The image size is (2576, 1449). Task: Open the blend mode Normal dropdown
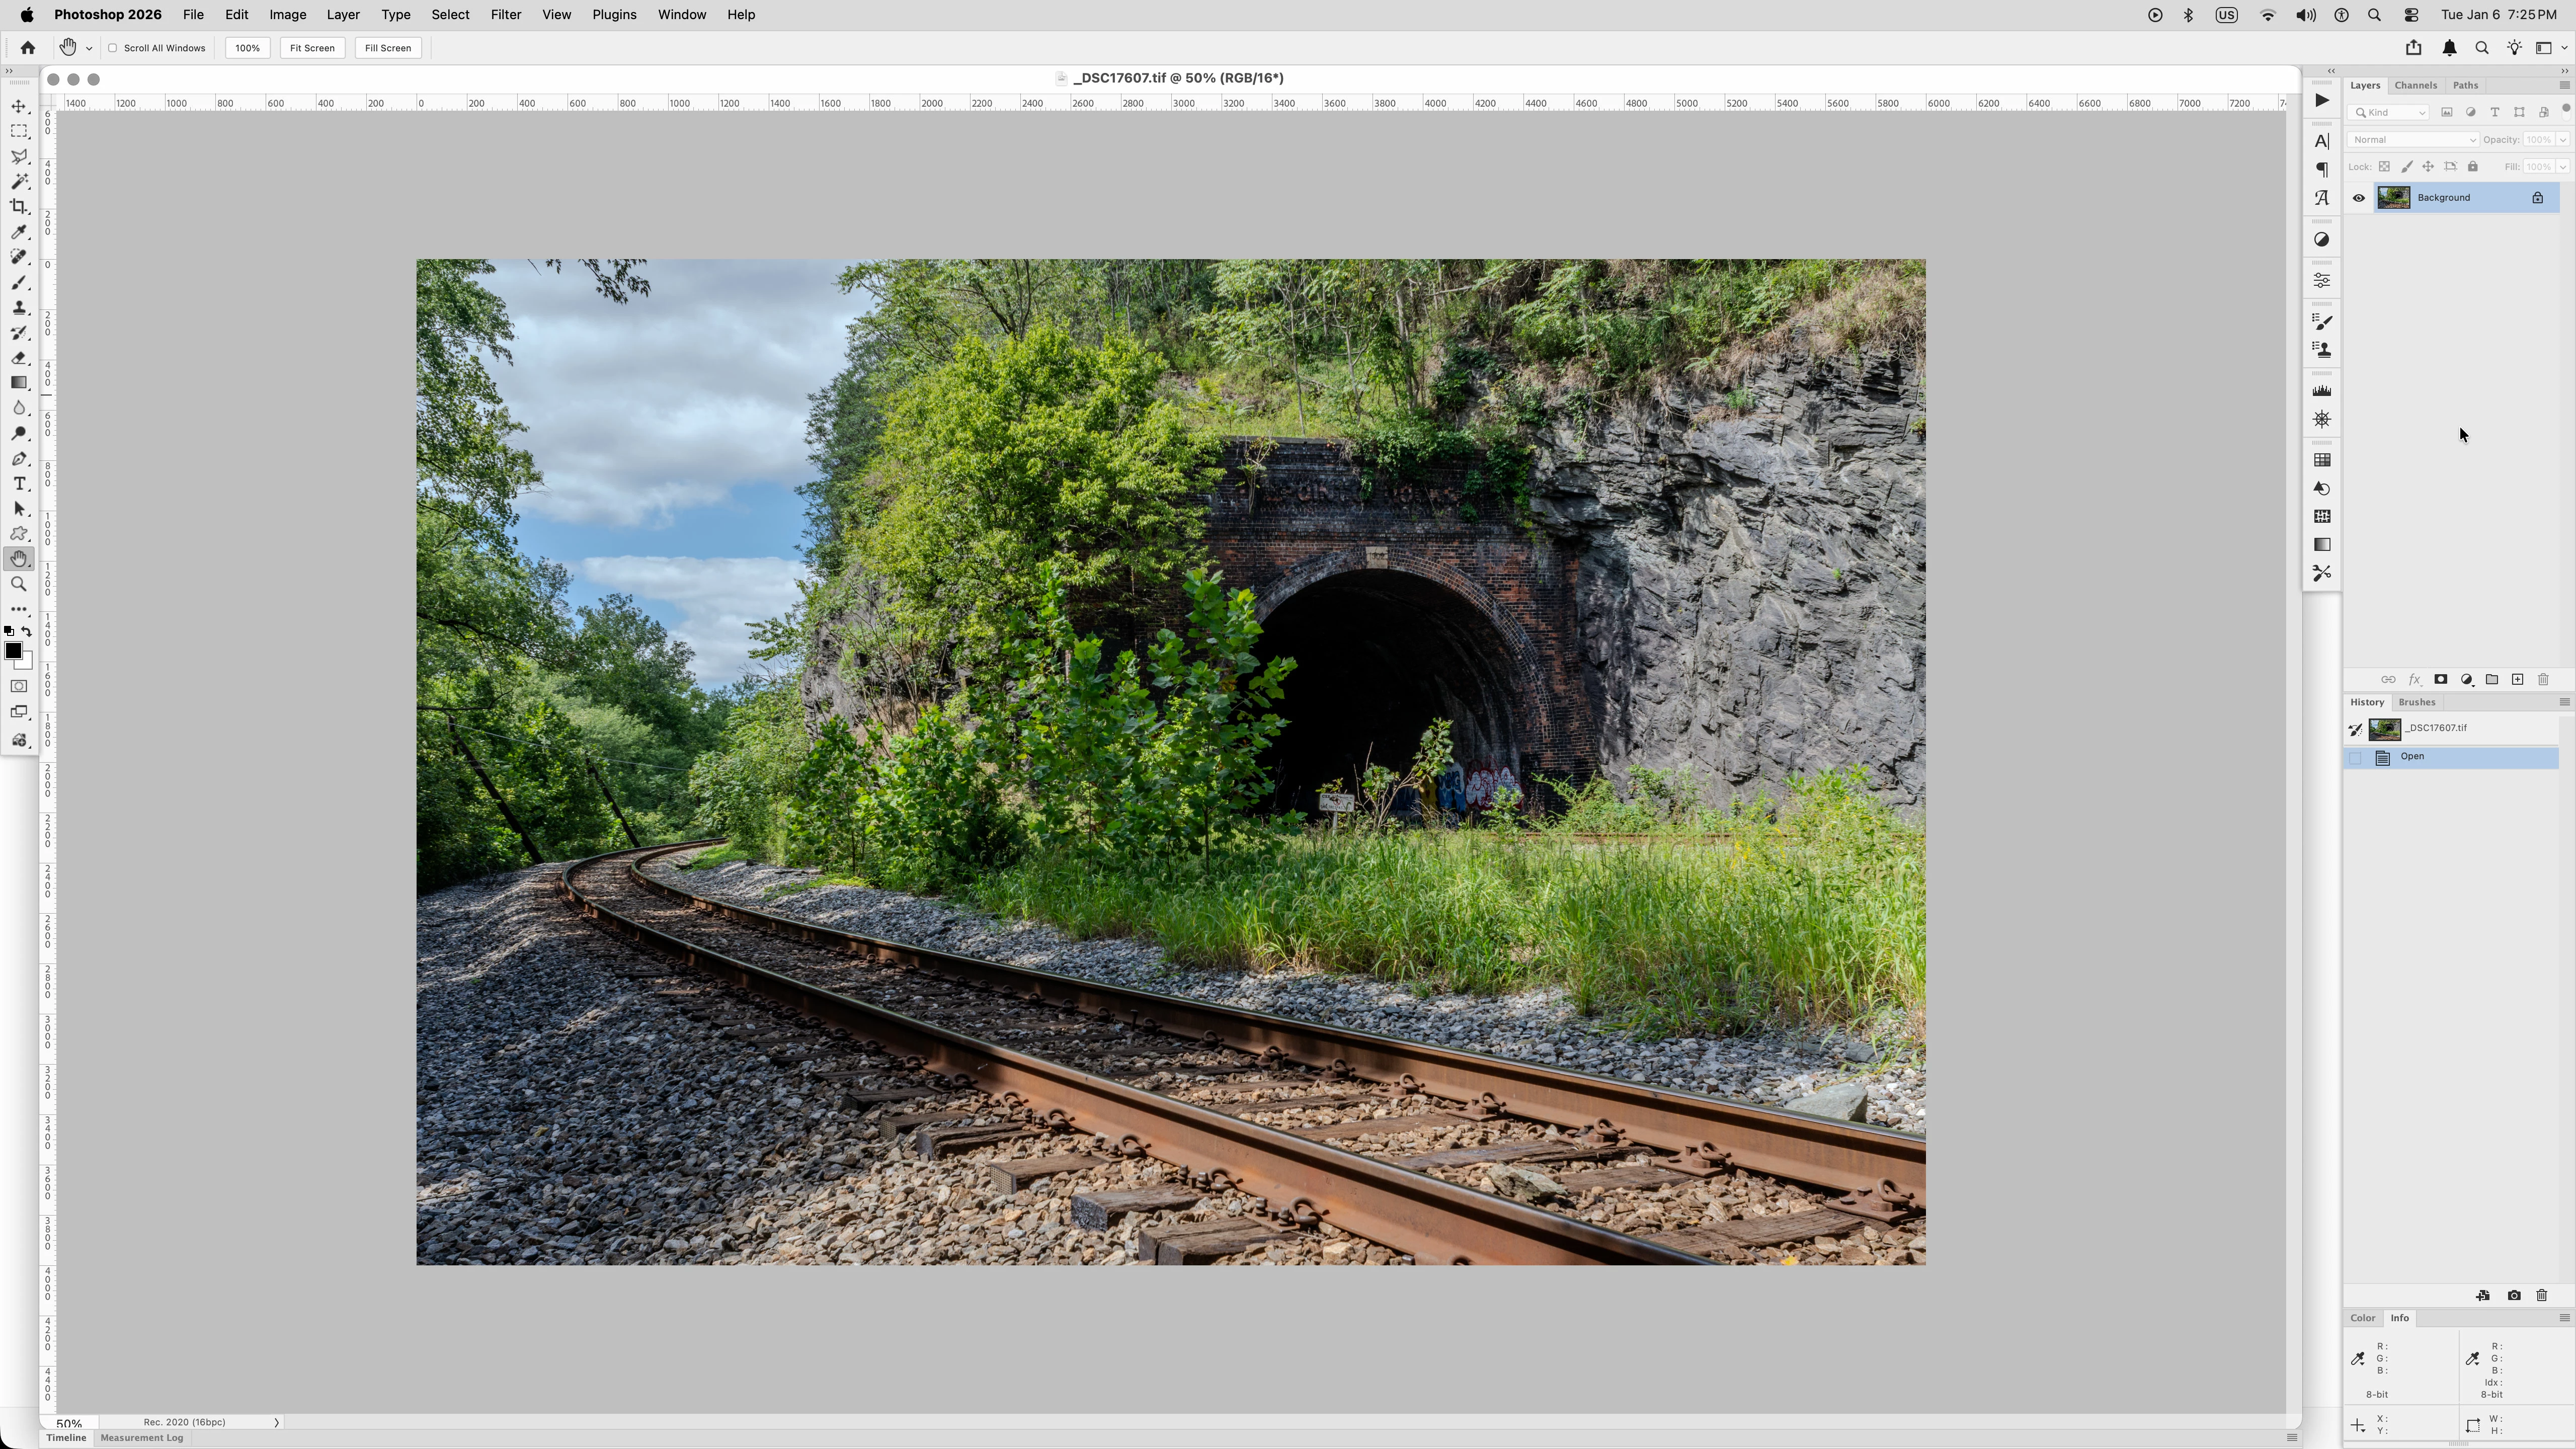tap(2413, 140)
